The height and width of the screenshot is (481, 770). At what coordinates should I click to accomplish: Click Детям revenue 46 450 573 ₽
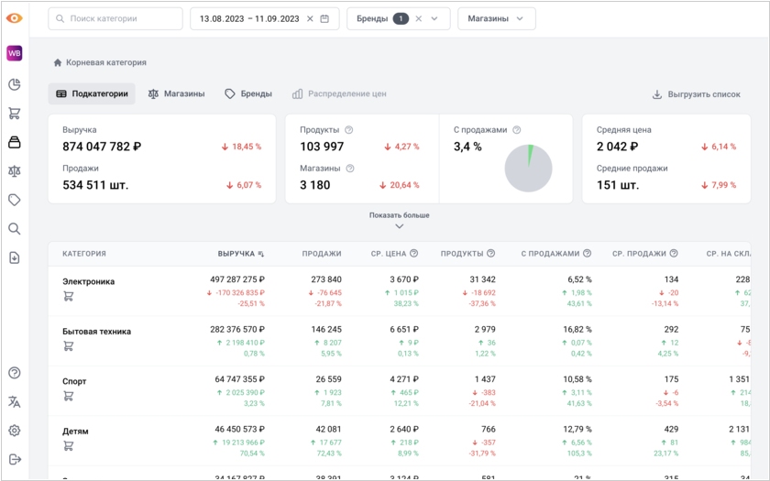pos(239,429)
